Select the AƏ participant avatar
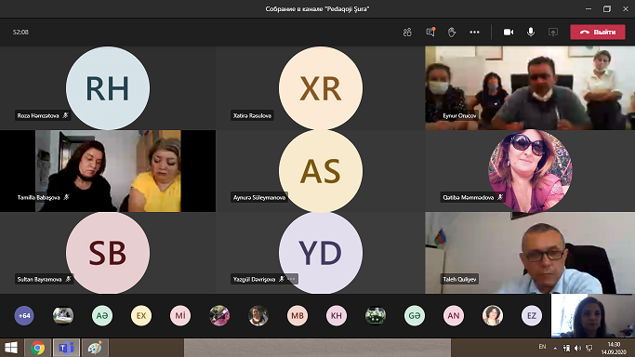The width and height of the screenshot is (635, 357). pyautogui.click(x=102, y=315)
